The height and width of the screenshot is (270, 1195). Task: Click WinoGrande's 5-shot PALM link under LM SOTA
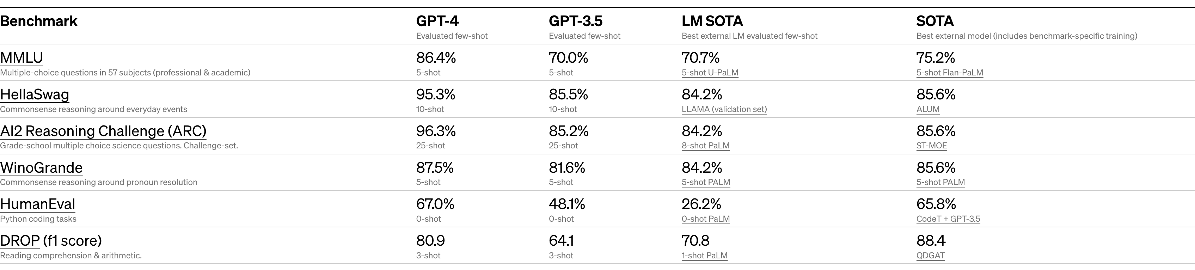coord(706,182)
